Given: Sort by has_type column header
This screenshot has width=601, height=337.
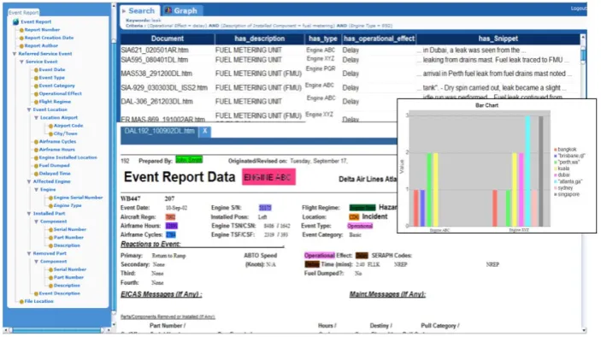Looking at the screenshot, I should [x=323, y=38].
